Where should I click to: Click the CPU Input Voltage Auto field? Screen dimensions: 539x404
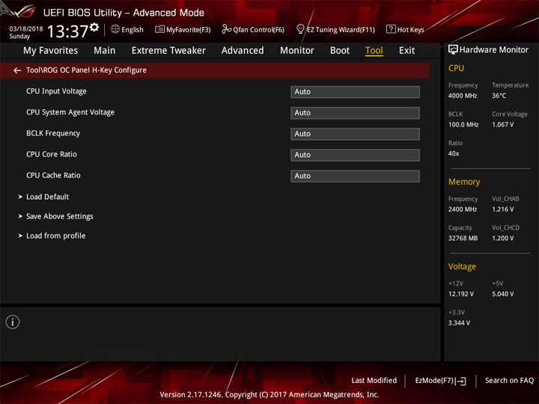click(355, 92)
